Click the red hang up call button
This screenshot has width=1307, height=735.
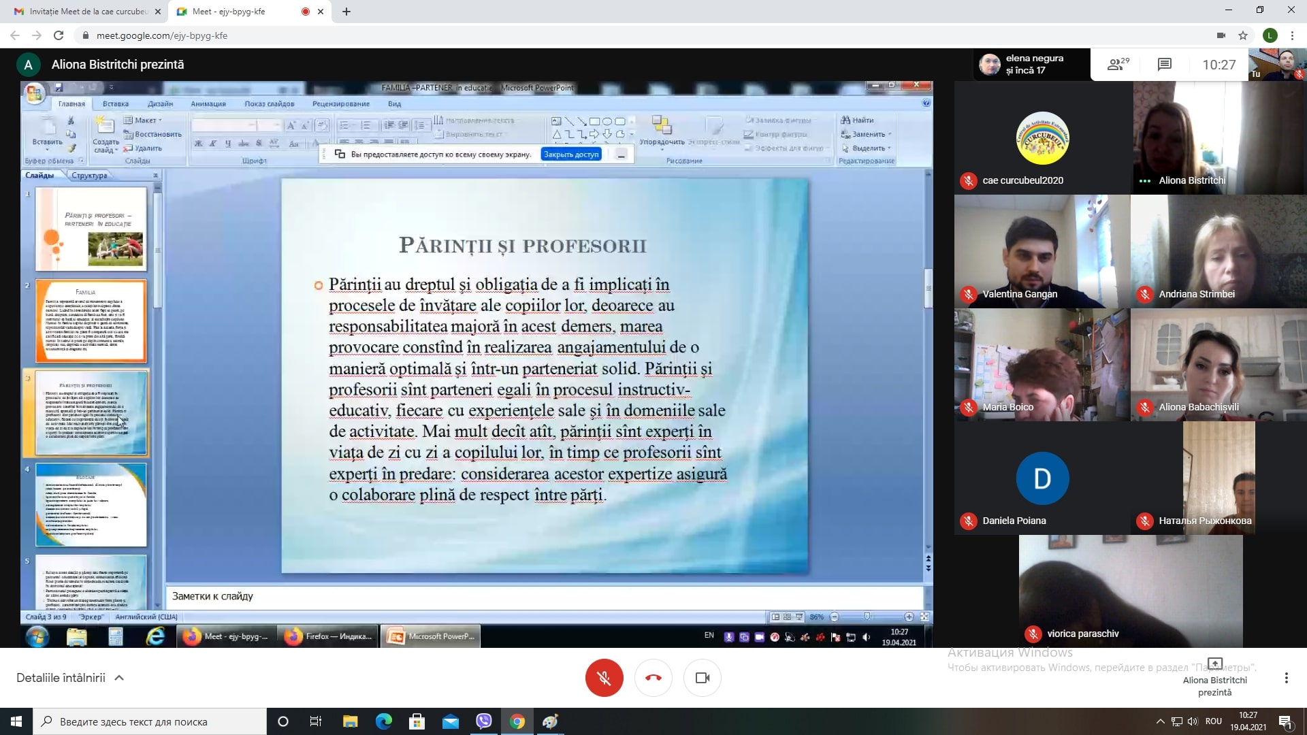pos(653,678)
